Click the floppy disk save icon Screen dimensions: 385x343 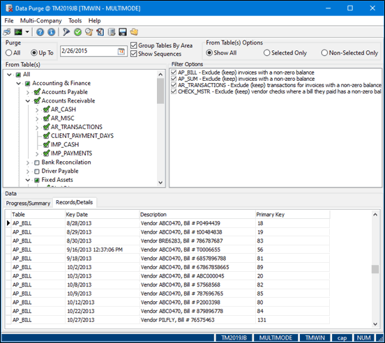[123, 32]
